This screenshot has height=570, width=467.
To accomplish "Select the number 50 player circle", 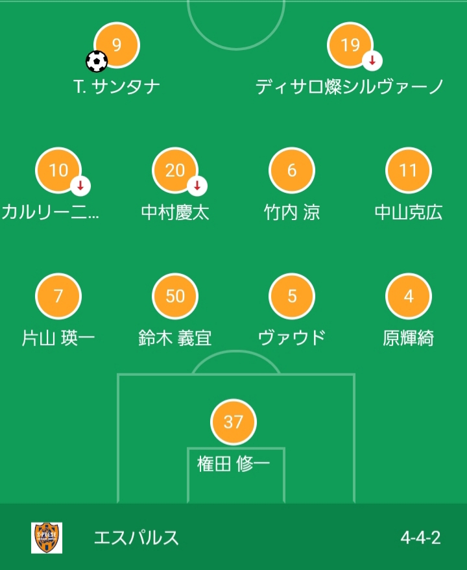I will 175,297.
